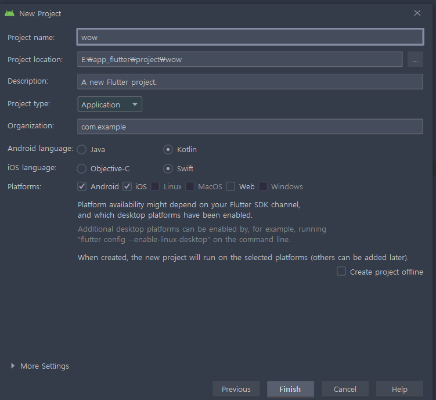Click the Organization com.example field
Viewport: 436px width, 400px height.
(250, 127)
